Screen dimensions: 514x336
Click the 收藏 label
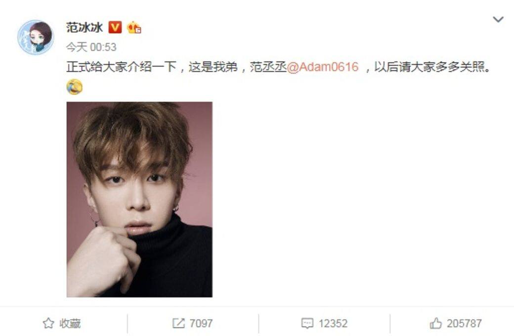pyautogui.click(x=70, y=324)
